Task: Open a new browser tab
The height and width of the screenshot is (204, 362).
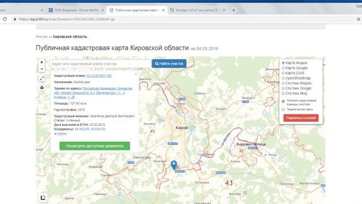Action: click(x=234, y=10)
